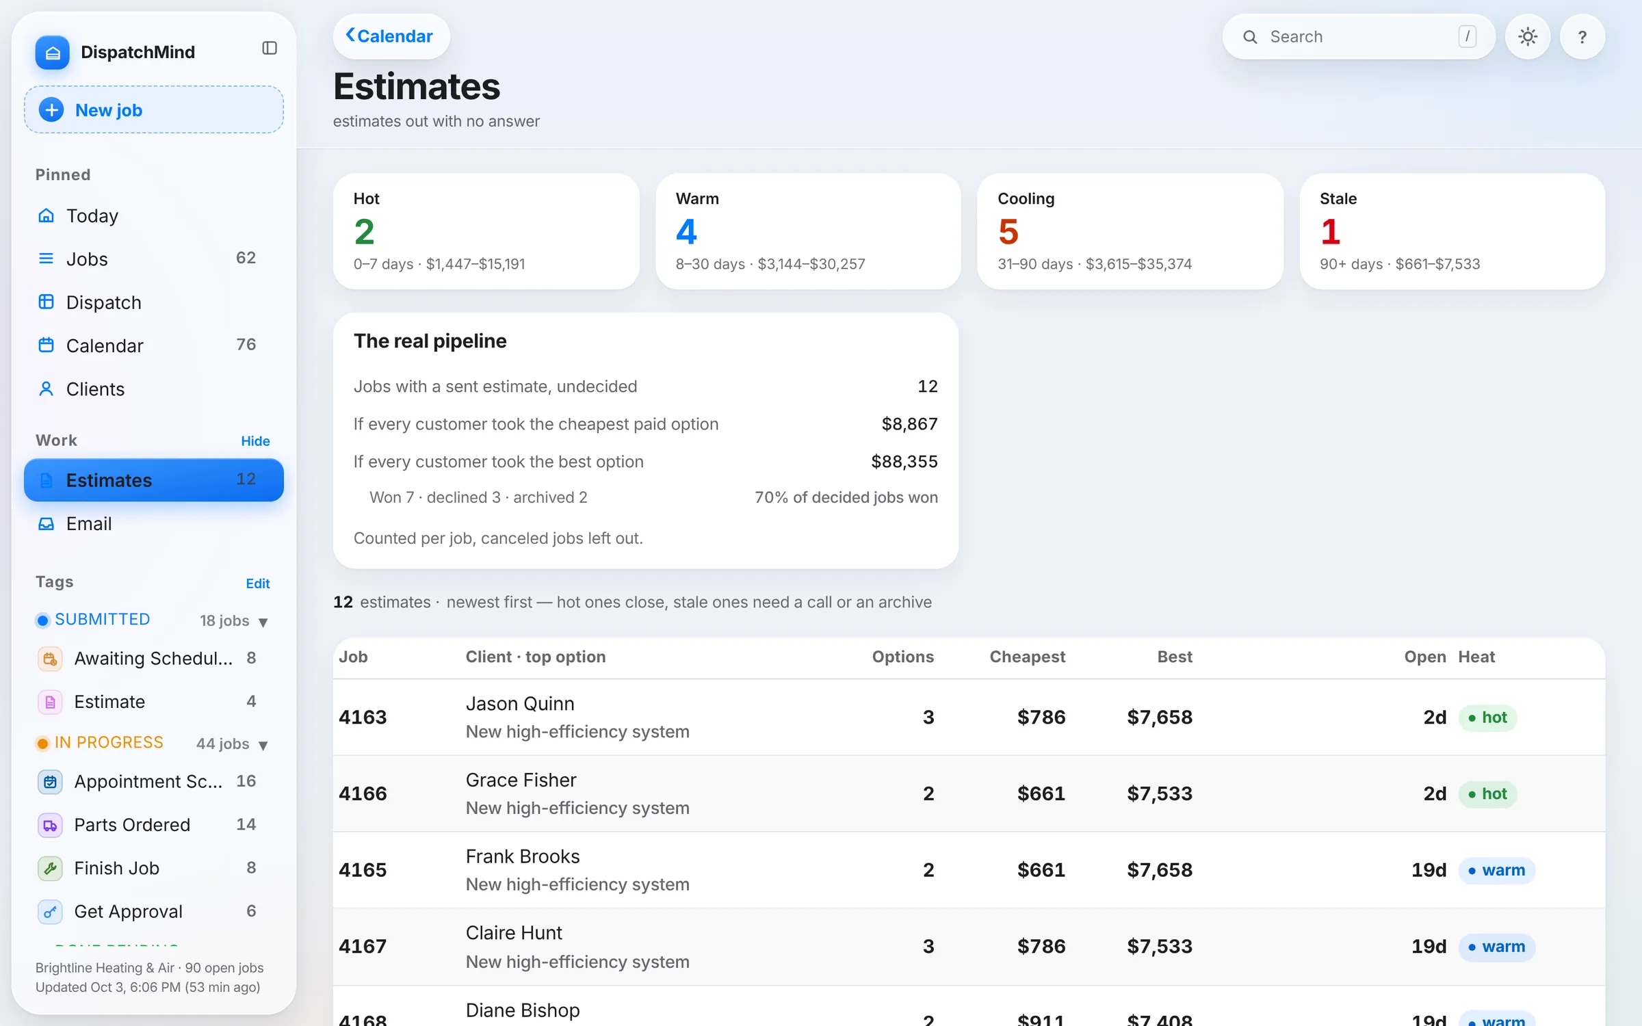Open Dispatch in the sidebar
The height and width of the screenshot is (1026, 1642).
[154, 302]
